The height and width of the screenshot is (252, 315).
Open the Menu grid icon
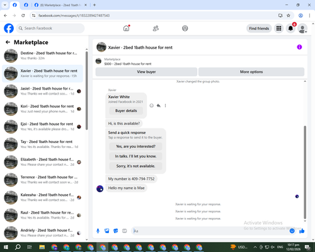click(278, 28)
